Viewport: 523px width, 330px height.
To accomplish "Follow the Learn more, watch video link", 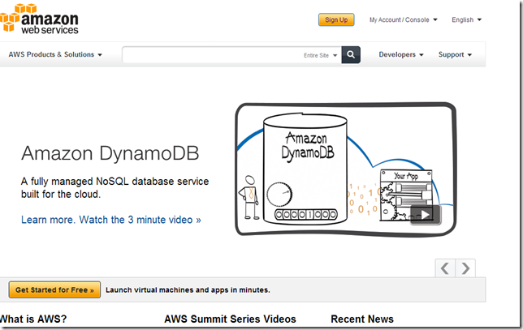I will pos(110,220).
